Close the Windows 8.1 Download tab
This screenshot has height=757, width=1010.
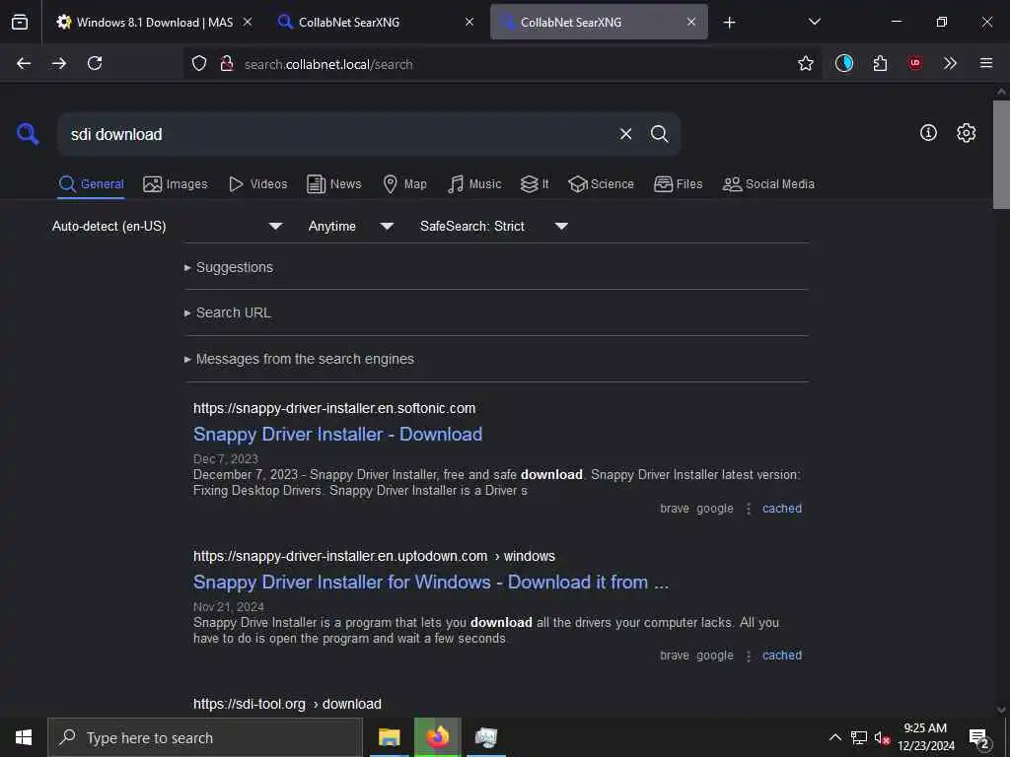coord(248,22)
